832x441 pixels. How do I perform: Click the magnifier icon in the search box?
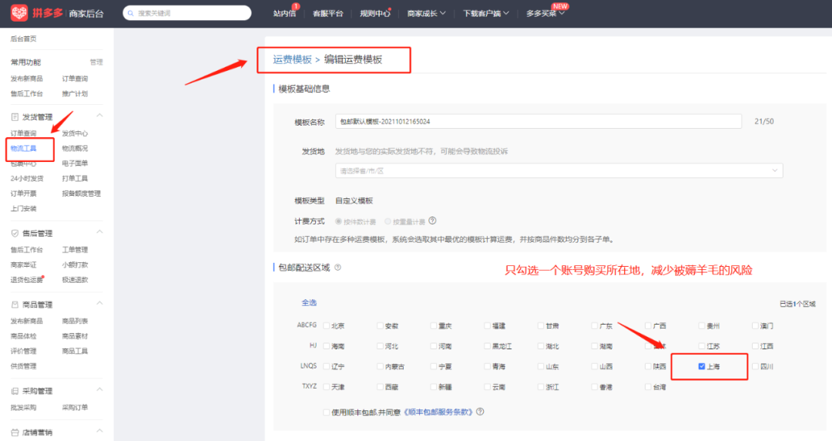click(130, 13)
